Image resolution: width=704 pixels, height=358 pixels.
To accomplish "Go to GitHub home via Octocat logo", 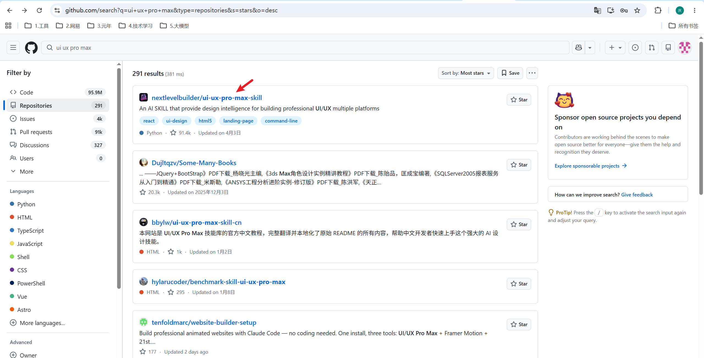I will coord(31,48).
